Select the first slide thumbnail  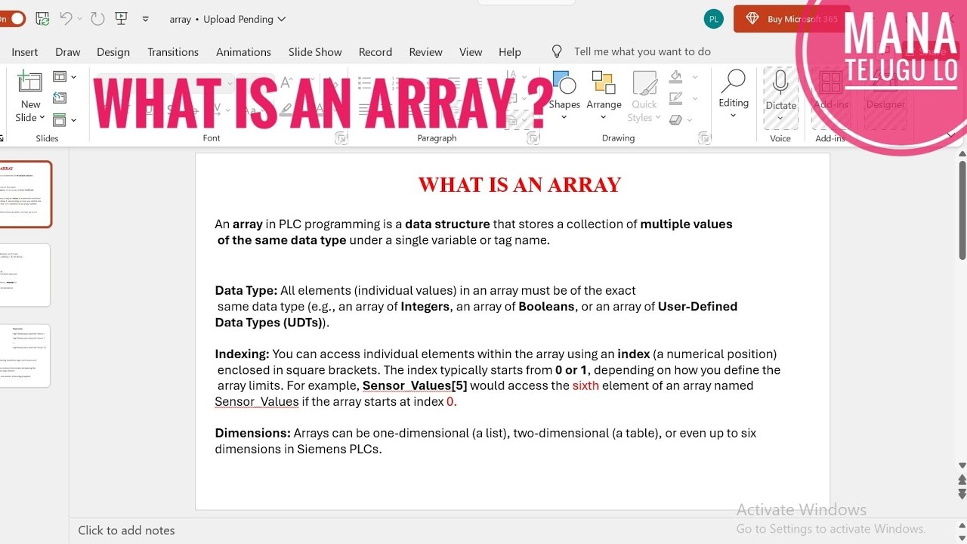tap(25, 194)
